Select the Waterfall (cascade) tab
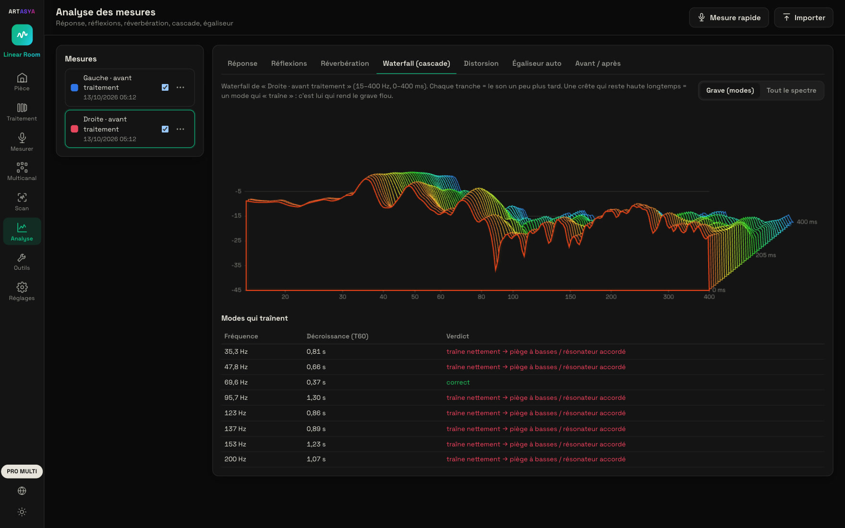Viewport: 845px width, 528px height. [x=416, y=63]
